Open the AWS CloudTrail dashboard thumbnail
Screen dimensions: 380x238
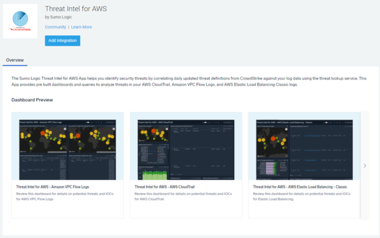186,150
